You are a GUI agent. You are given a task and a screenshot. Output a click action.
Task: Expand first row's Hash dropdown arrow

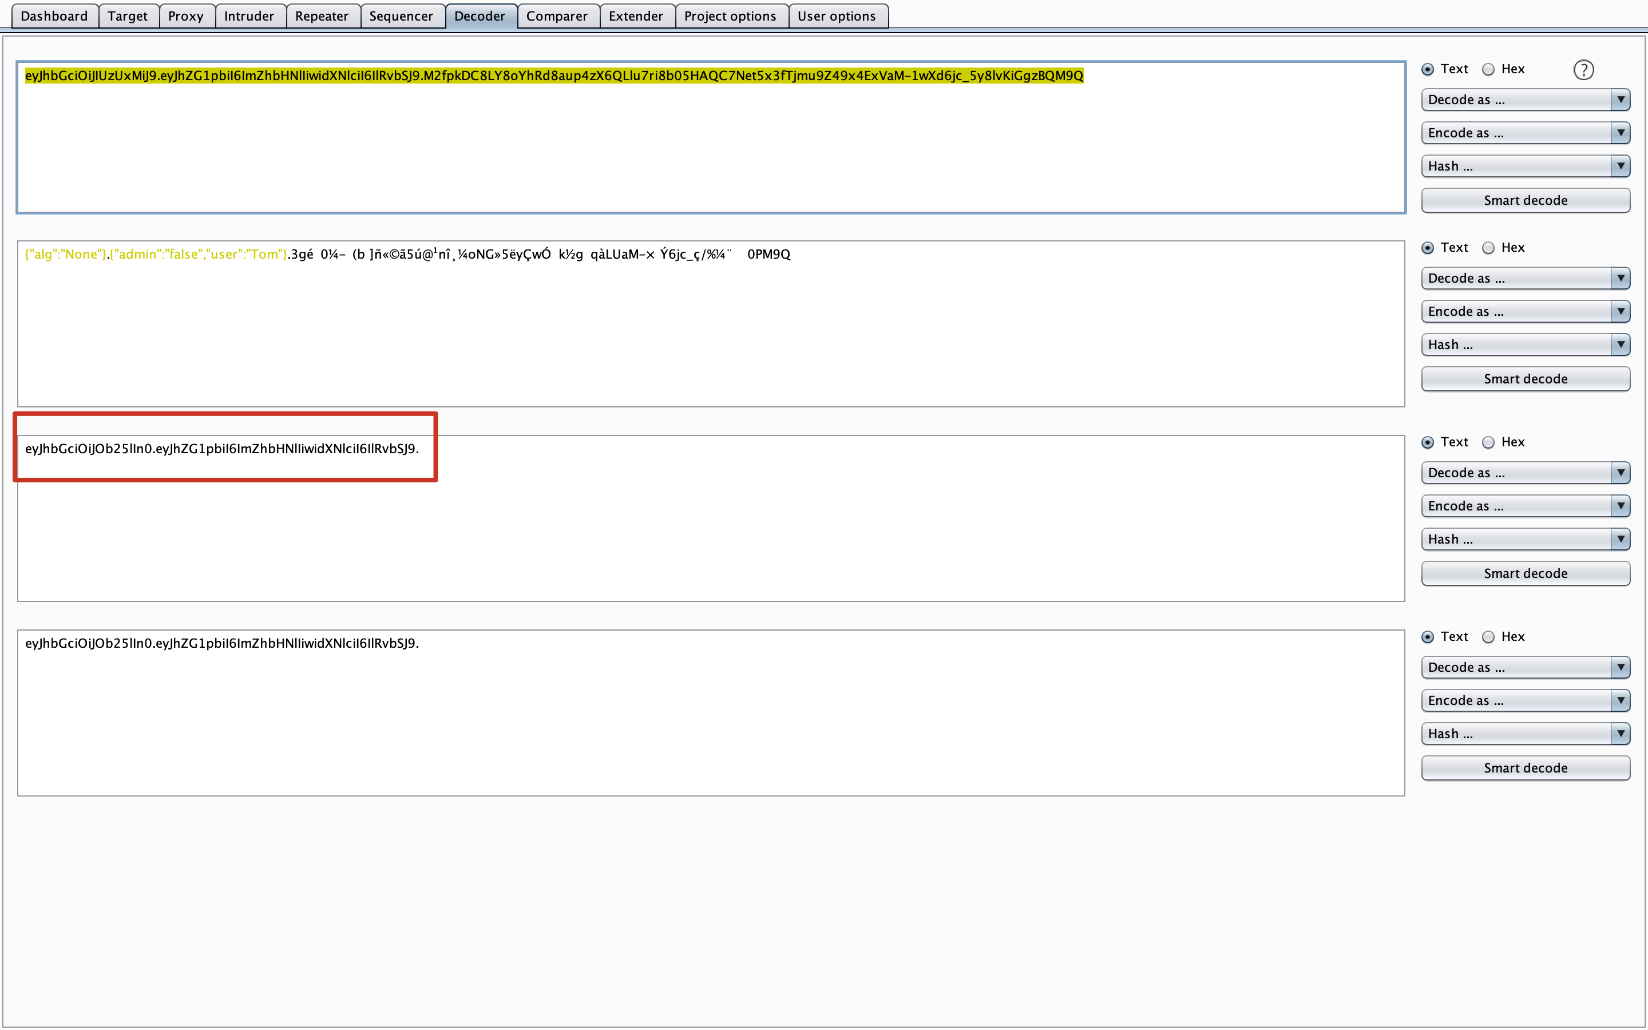1620,166
